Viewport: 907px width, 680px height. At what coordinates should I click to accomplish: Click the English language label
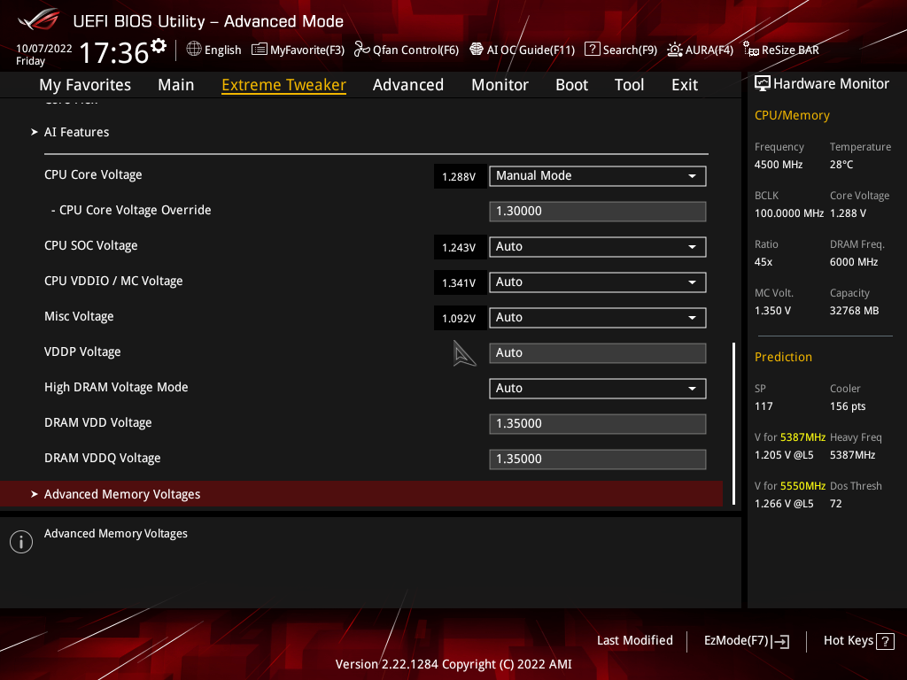222,50
